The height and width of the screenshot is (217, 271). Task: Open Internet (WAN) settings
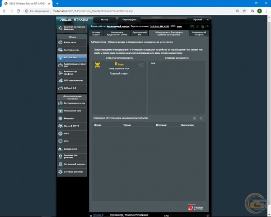coord(72,118)
